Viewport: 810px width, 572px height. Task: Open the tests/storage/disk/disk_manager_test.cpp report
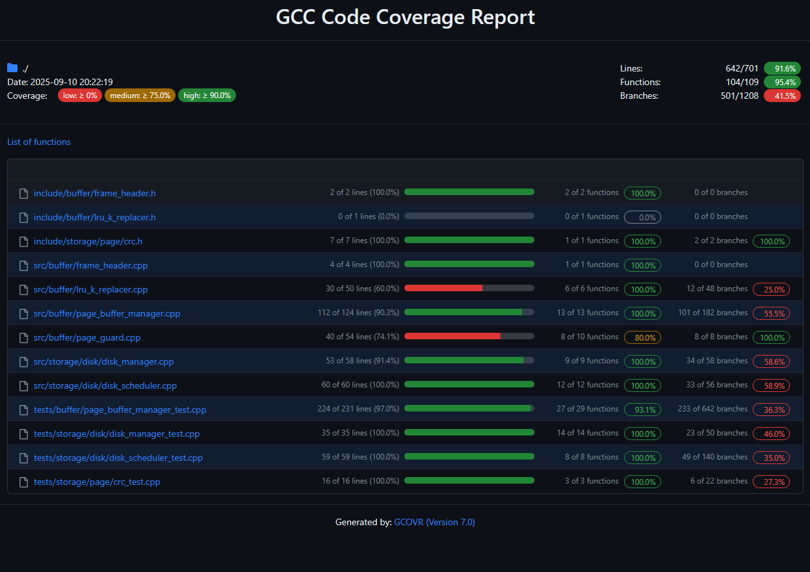click(117, 434)
